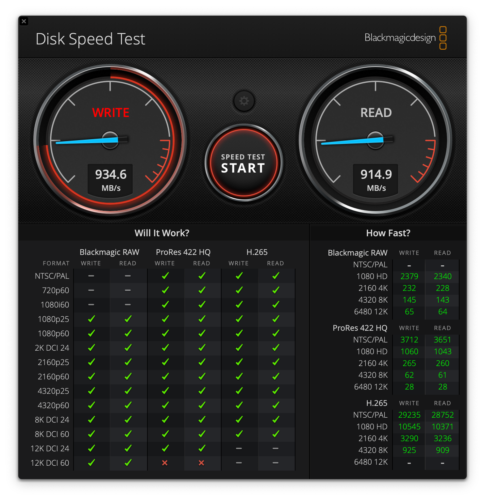
Task: Select the Blackmagic RAW column header
Action: [x=109, y=252]
